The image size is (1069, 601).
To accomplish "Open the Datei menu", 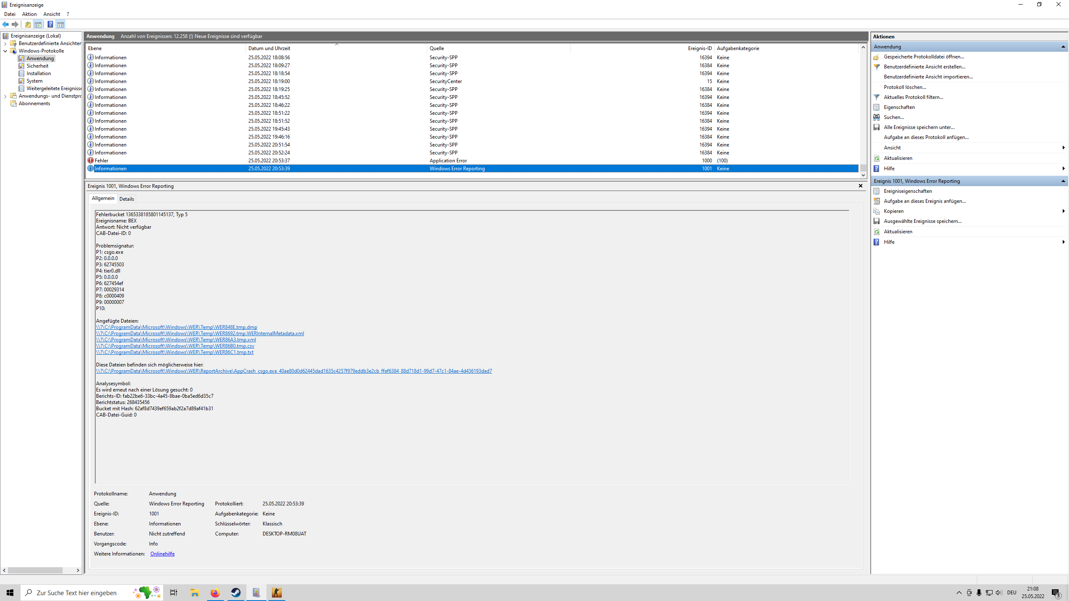I will click(x=10, y=14).
